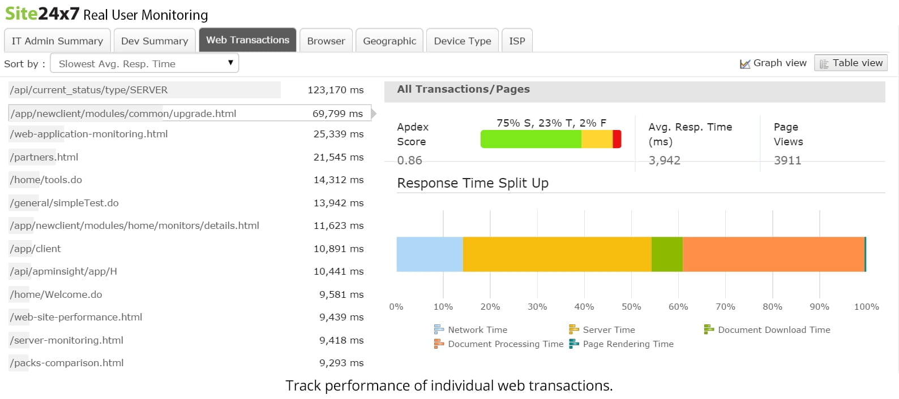Open the Geographic tab
Screen dimensions: 899x399
pos(389,41)
